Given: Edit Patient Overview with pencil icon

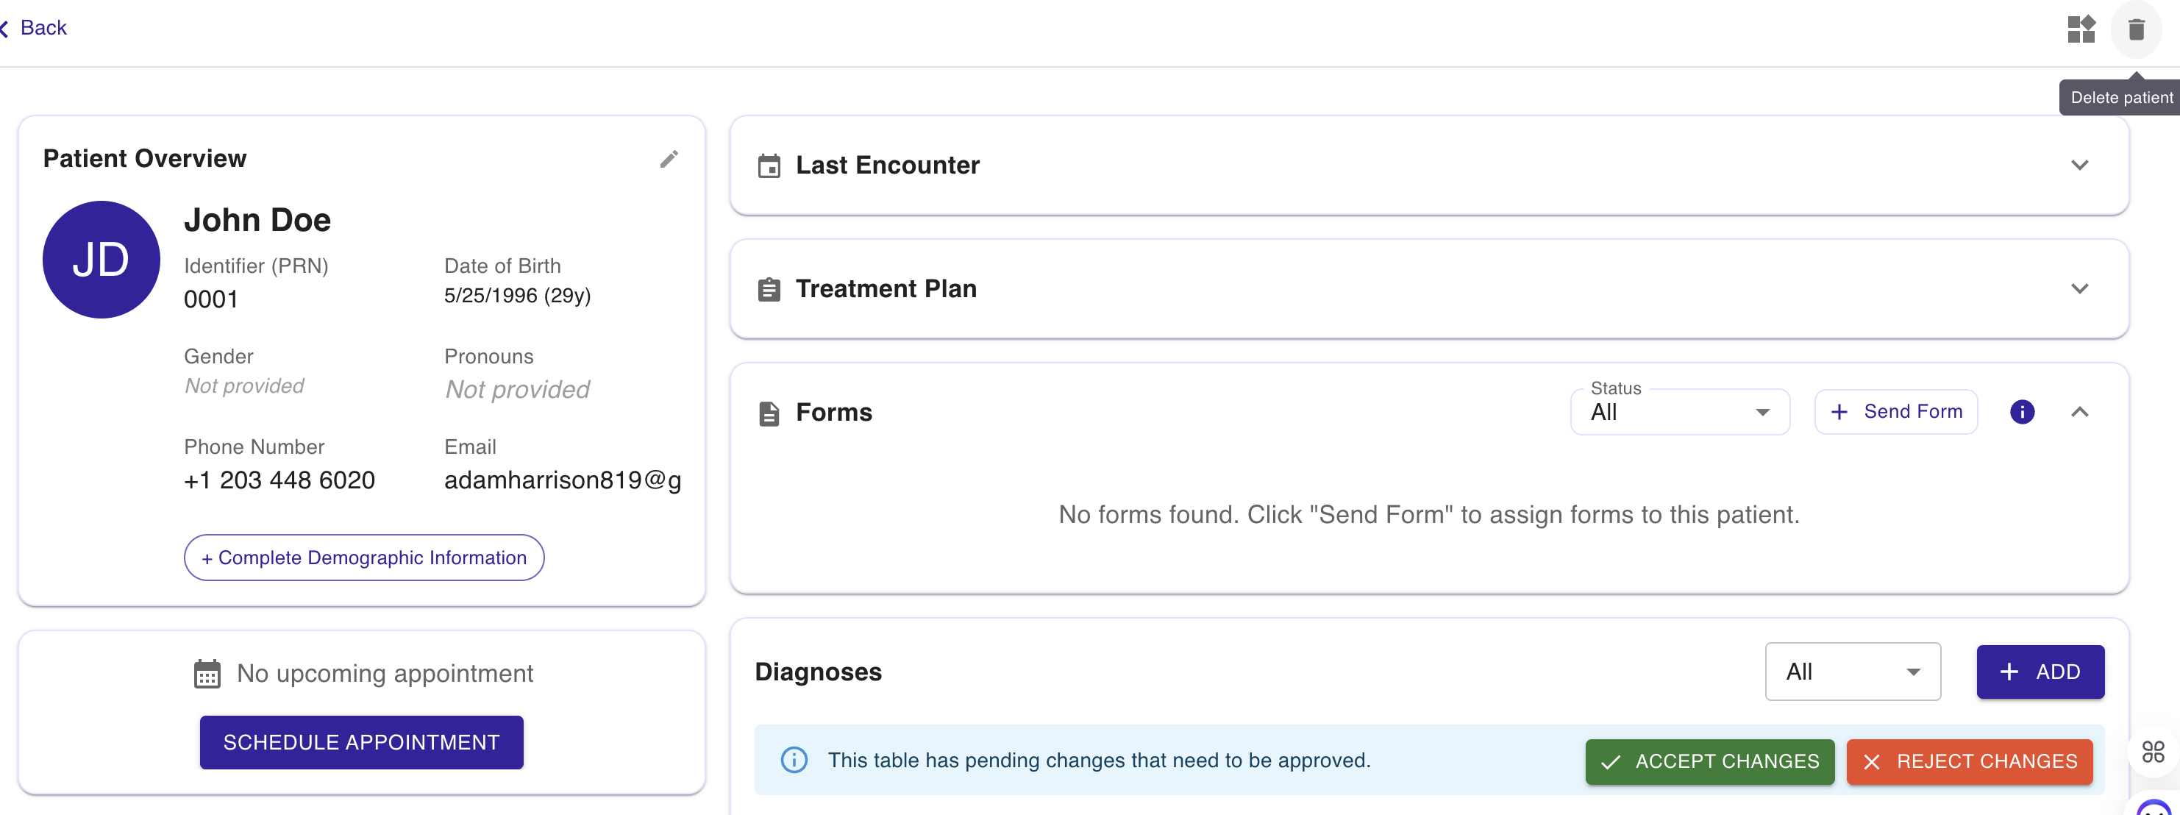Looking at the screenshot, I should 669,159.
